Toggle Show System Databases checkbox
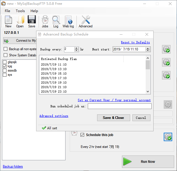177x171 pixels. [x=5, y=55]
